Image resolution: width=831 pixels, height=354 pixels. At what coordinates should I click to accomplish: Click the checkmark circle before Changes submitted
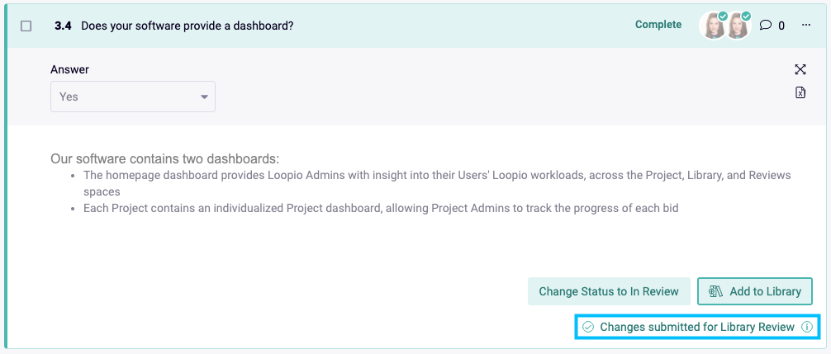[x=588, y=327]
